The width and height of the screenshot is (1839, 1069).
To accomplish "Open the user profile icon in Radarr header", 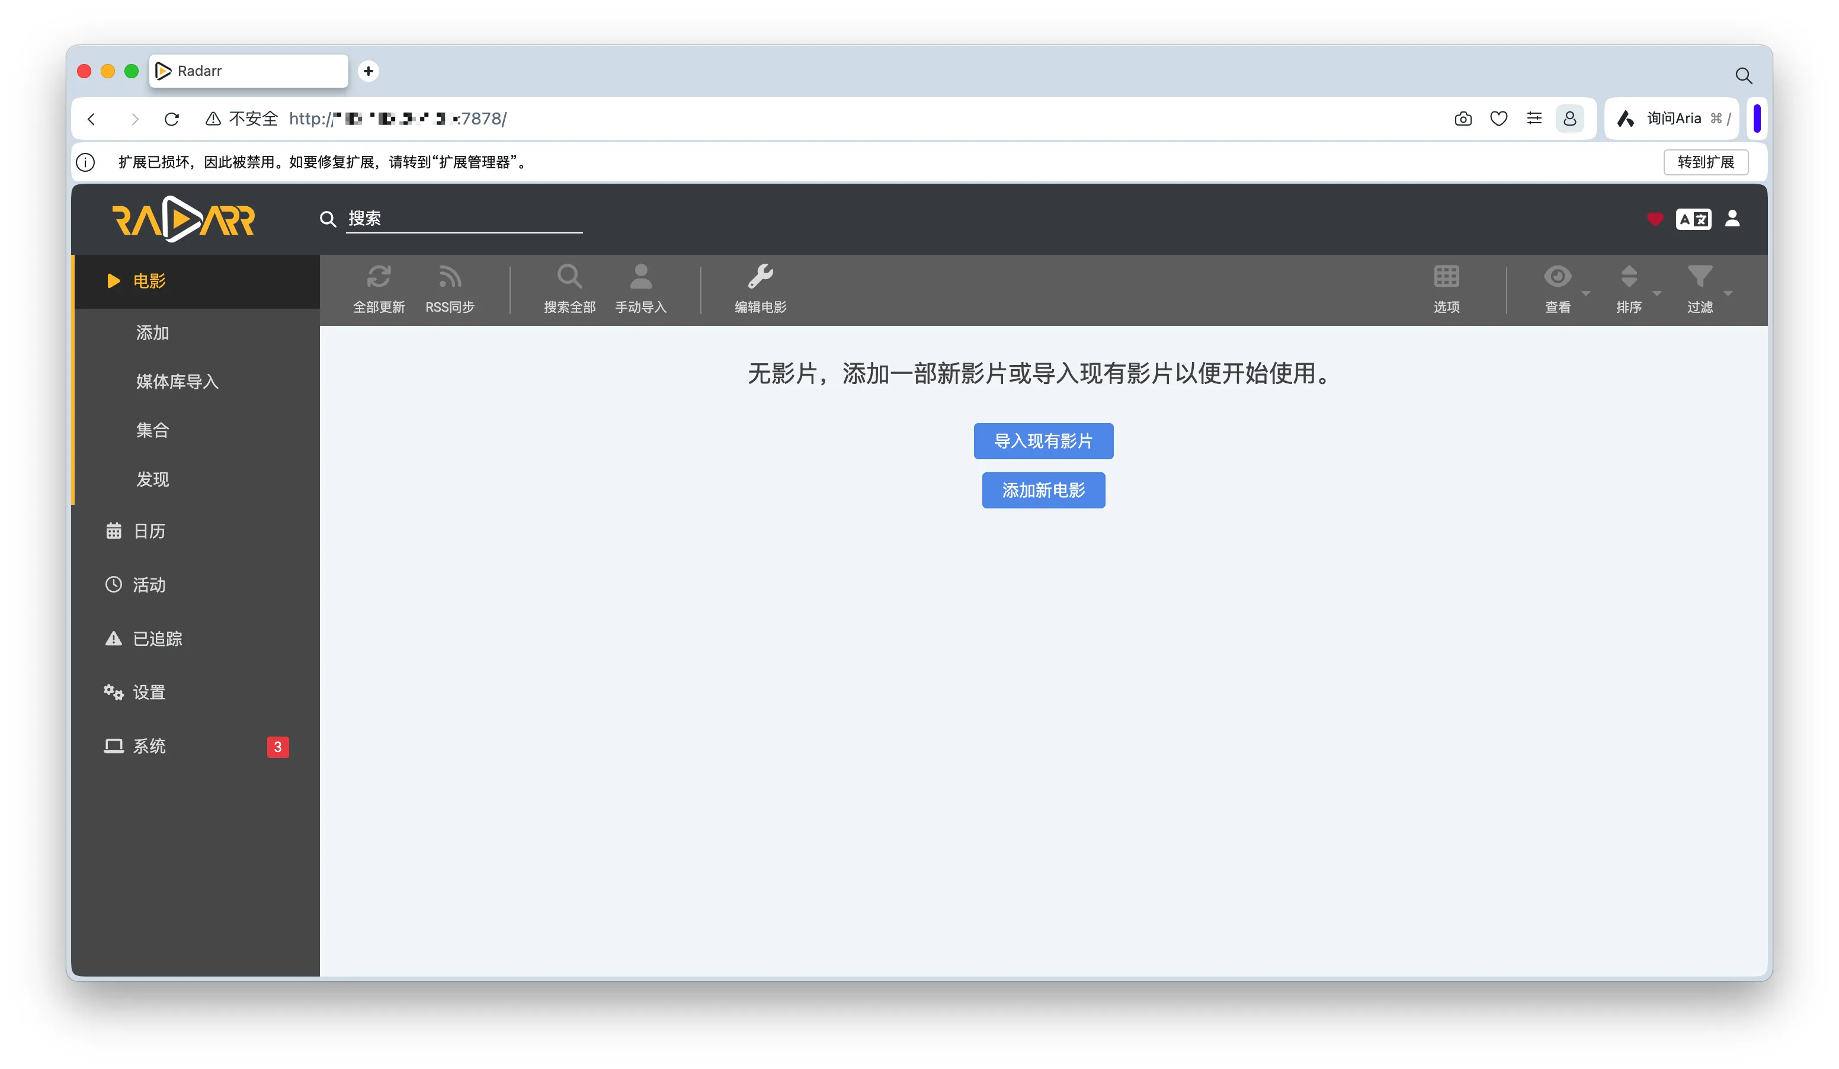I will pos(1732,218).
